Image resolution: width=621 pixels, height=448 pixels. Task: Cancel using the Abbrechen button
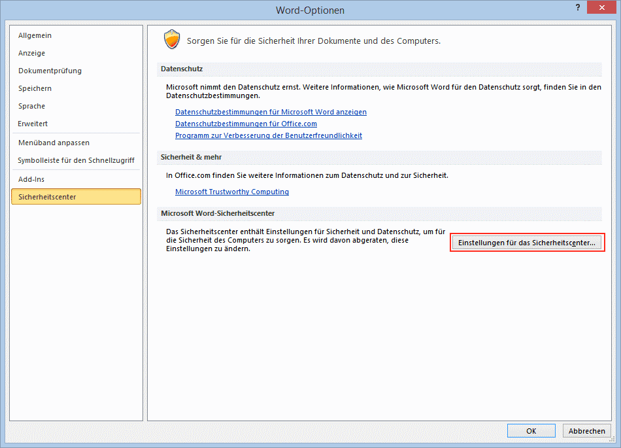pos(586,431)
